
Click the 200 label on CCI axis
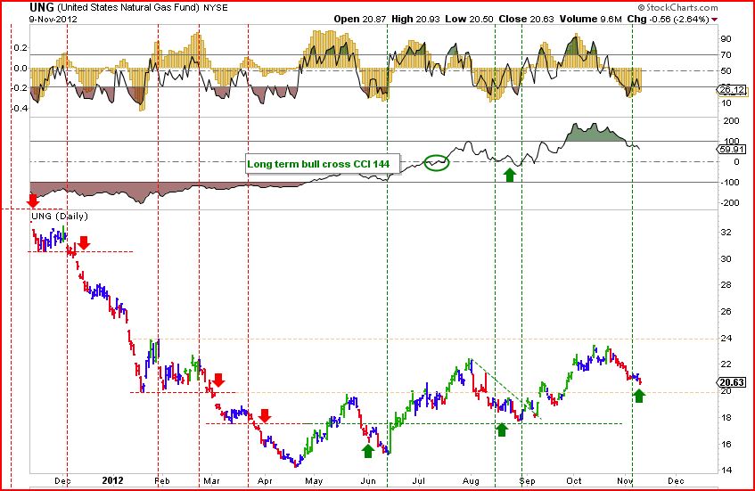tap(731, 121)
